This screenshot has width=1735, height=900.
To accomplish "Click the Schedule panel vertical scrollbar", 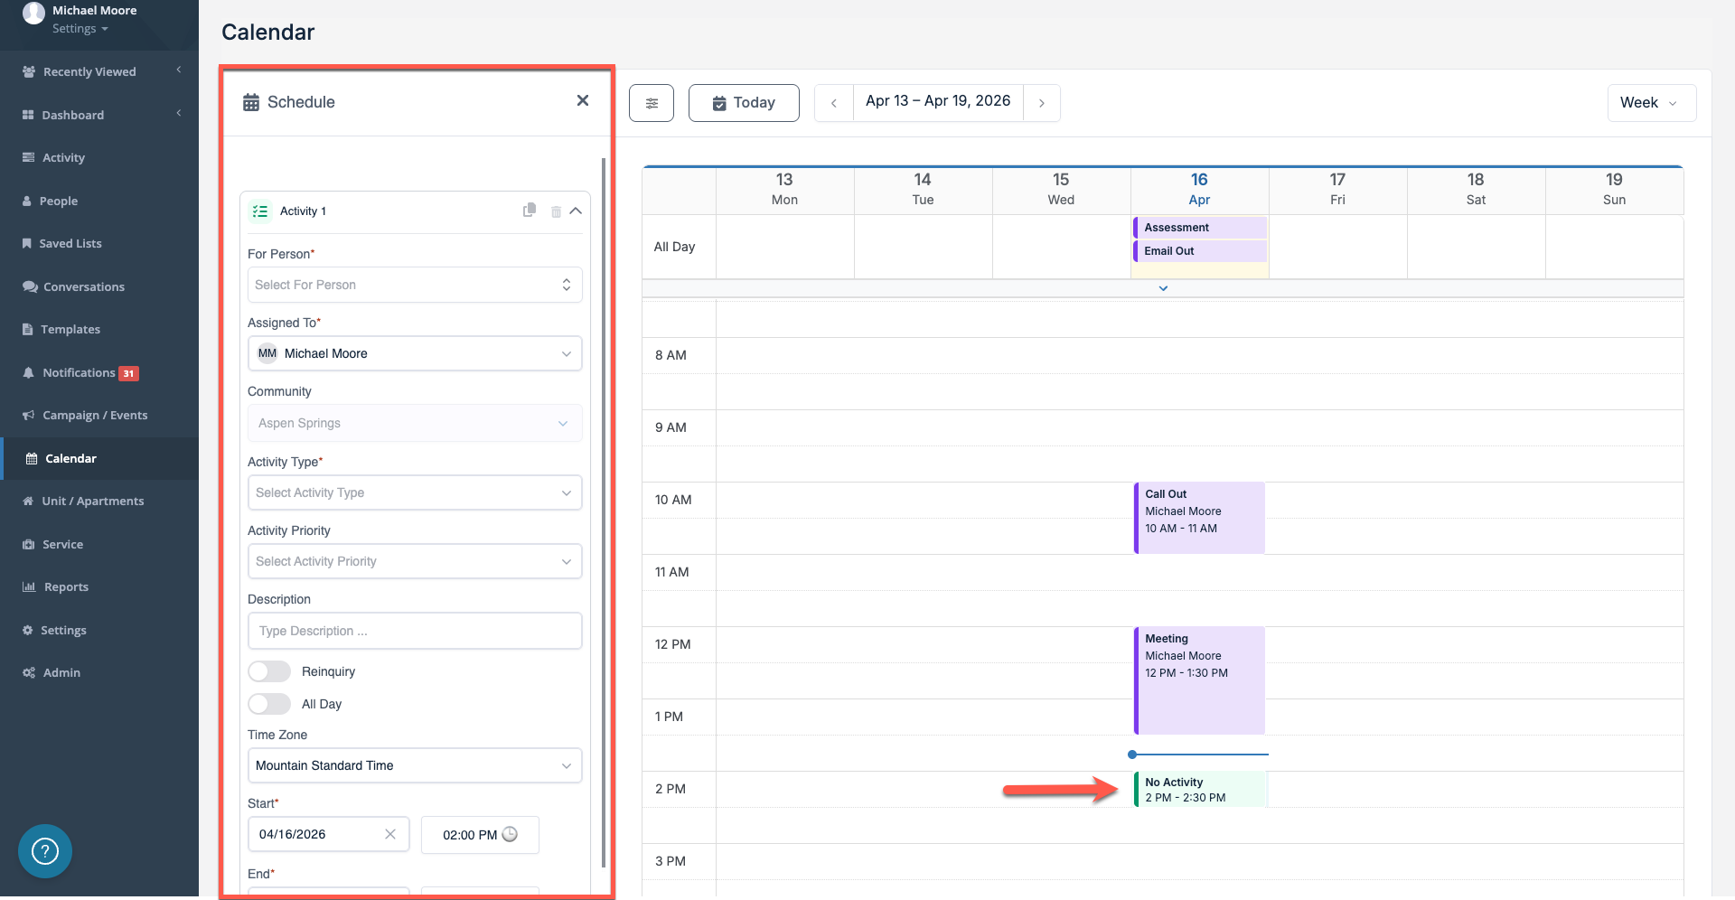I will 604,512.
